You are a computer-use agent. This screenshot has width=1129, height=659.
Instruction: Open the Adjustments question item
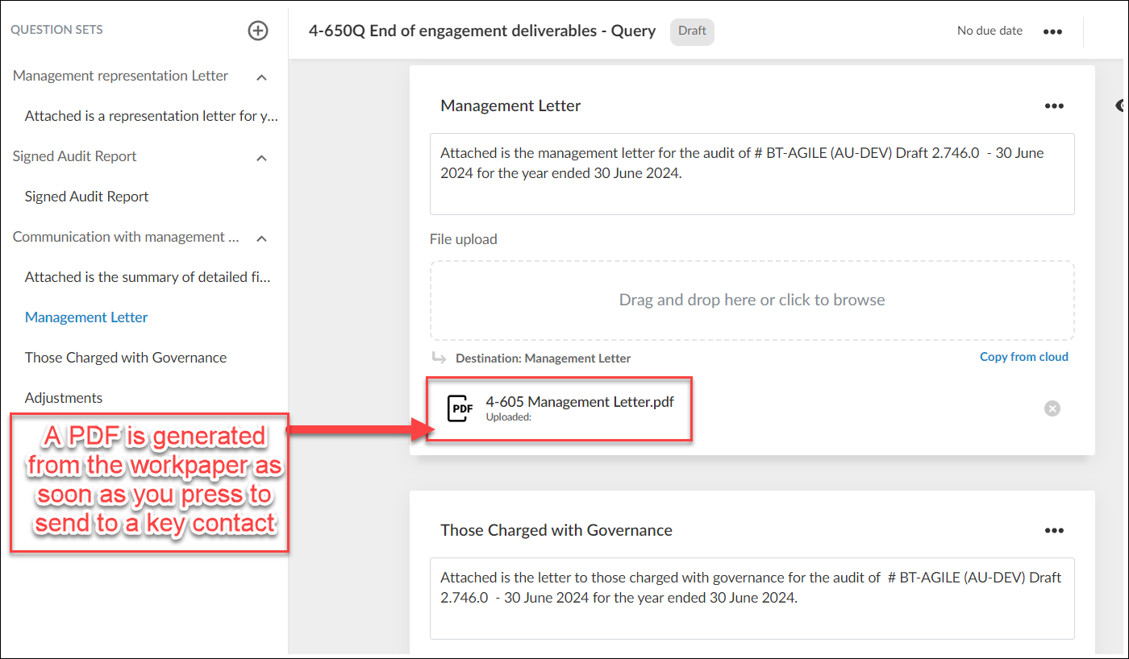click(x=64, y=398)
